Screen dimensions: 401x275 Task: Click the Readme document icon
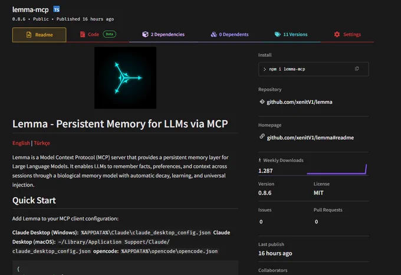tap(29, 35)
